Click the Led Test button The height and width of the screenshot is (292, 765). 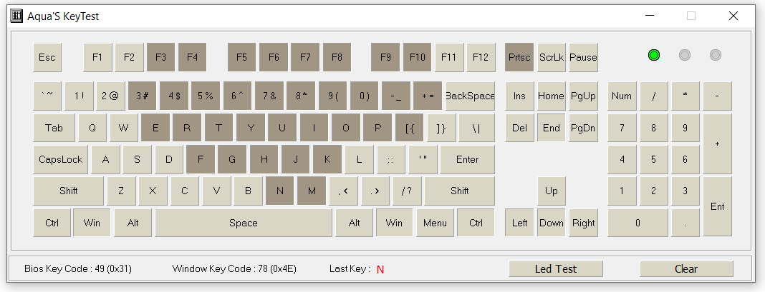point(556,268)
